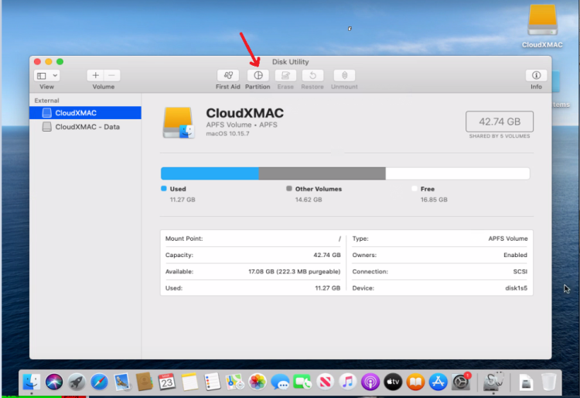Click the CloudXMAC desktop drive icon
Viewport: 580px width, 398px height.
542,19
